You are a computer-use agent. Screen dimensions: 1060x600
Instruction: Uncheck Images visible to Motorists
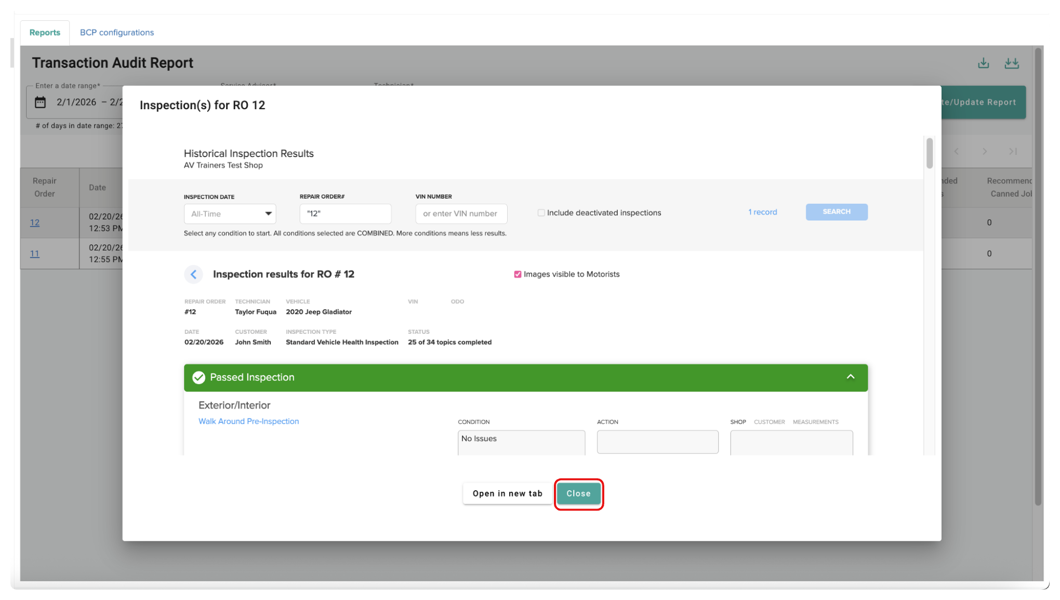pyautogui.click(x=518, y=275)
